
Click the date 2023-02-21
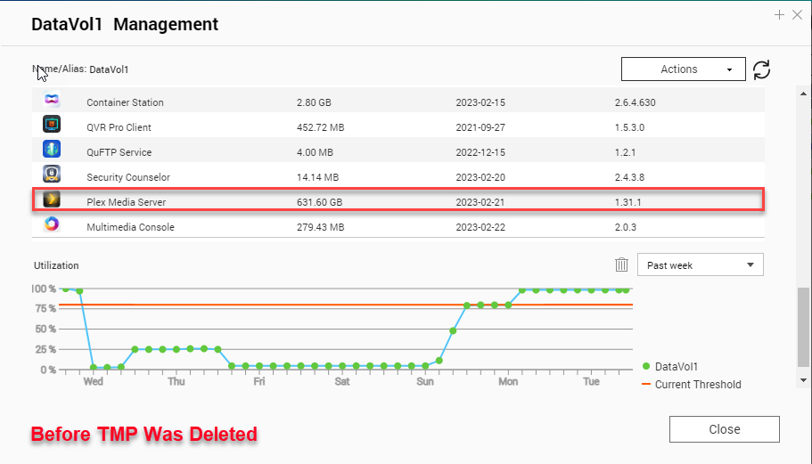480,202
